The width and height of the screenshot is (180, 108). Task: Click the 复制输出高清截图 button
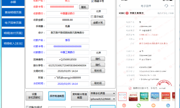[x=79, y=96]
